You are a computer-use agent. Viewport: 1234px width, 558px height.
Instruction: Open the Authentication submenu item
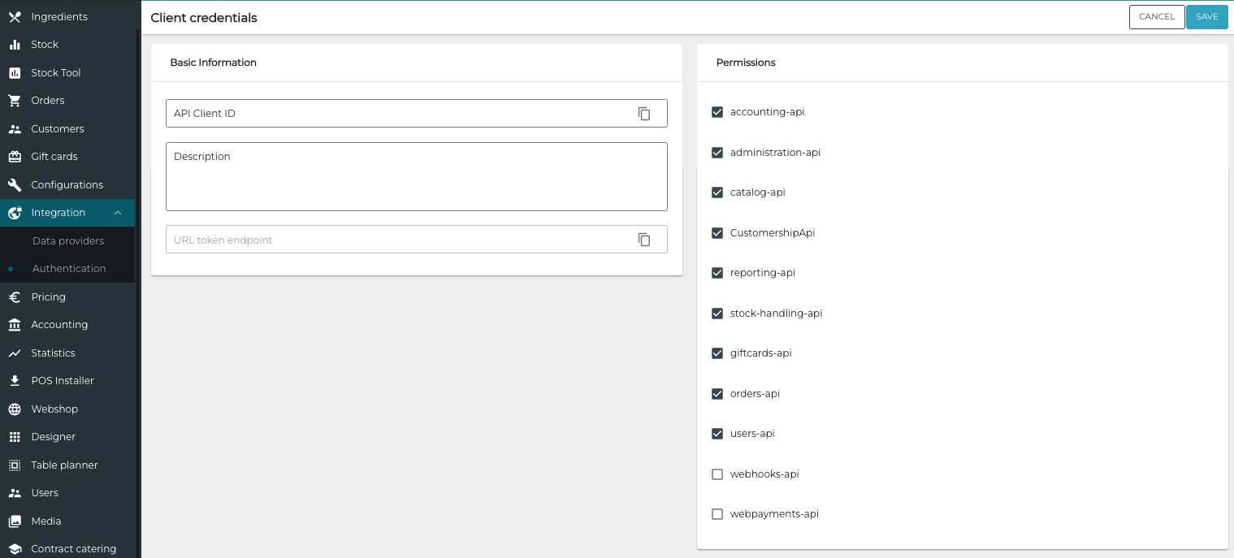tap(69, 269)
